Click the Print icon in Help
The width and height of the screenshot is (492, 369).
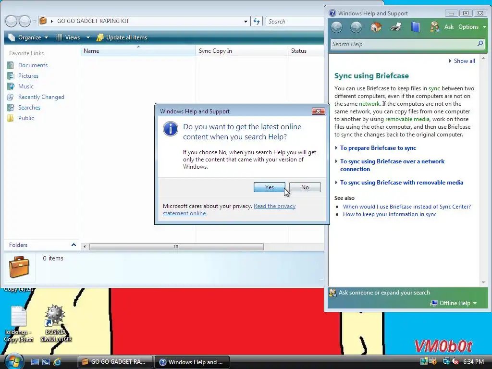tap(396, 27)
